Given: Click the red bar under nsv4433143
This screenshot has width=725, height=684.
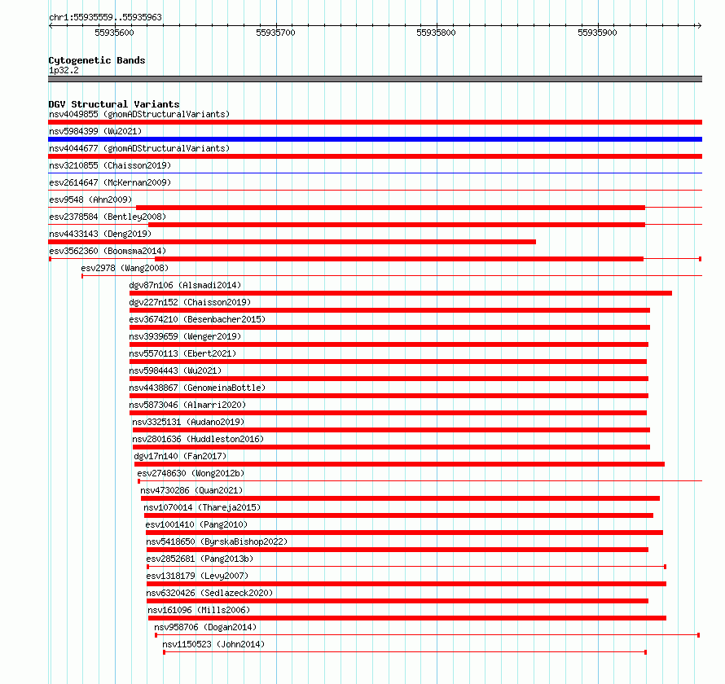Looking at the screenshot, I should pyautogui.click(x=292, y=242).
